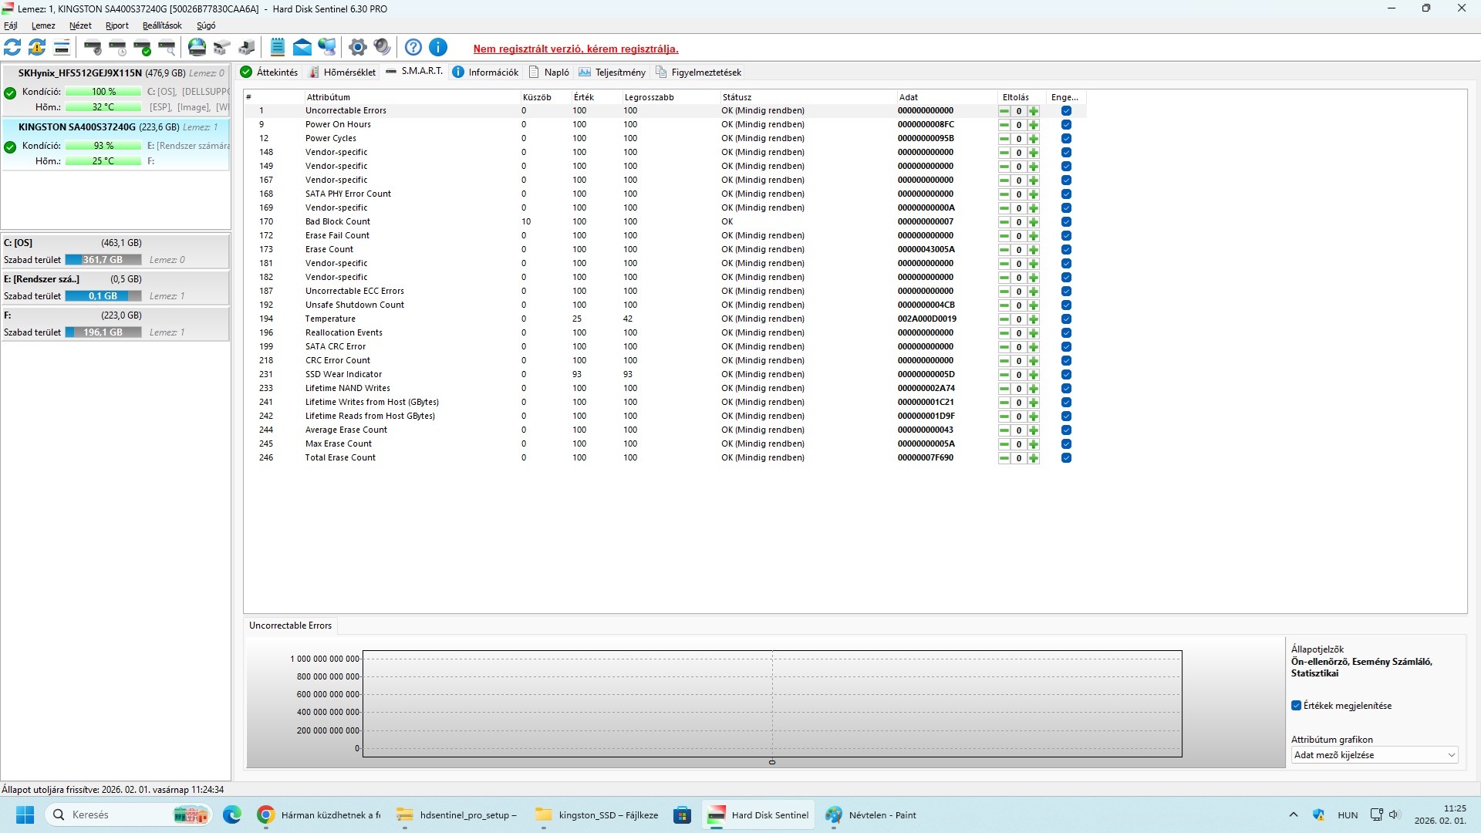Click the question mark help icon

tap(413, 48)
